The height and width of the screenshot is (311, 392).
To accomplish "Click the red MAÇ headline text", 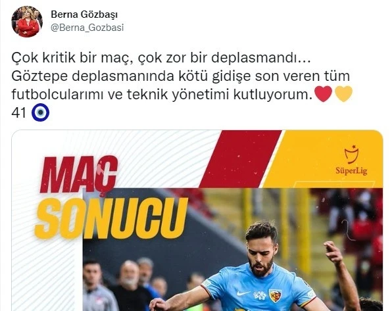I will tap(79, 175).
